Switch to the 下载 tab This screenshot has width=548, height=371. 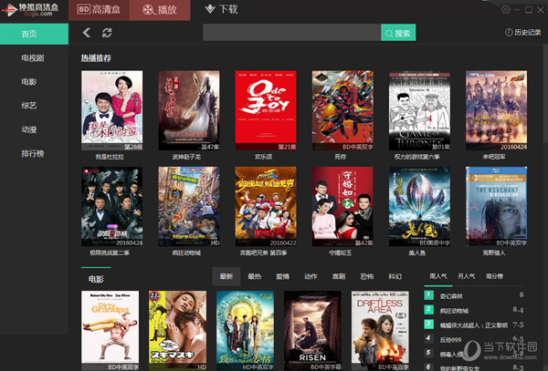(221, 9)
